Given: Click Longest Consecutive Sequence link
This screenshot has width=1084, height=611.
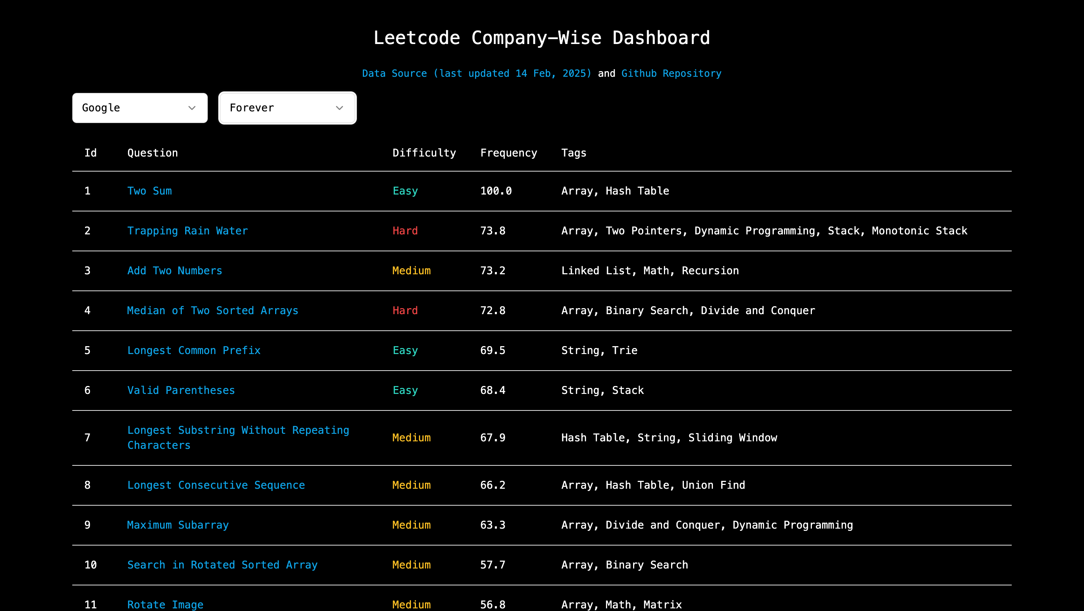Looking at the screenshot, I should (216, 485).
